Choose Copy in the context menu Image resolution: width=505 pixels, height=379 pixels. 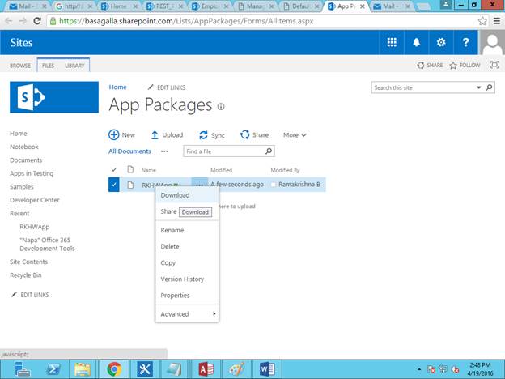(x=187, y=262)
